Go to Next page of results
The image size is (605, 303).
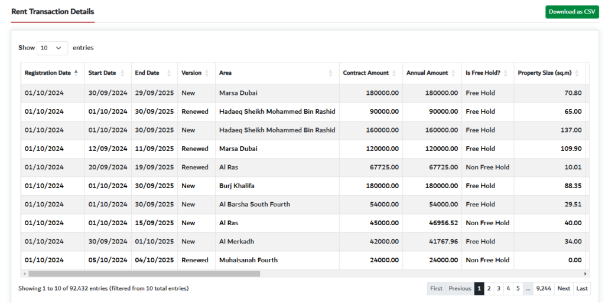(x=564, y=288)
